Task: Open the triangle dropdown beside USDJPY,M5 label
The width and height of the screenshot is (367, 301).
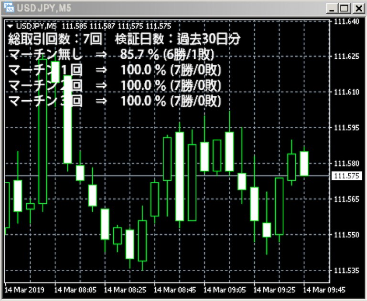Action: tap(10, 26)
